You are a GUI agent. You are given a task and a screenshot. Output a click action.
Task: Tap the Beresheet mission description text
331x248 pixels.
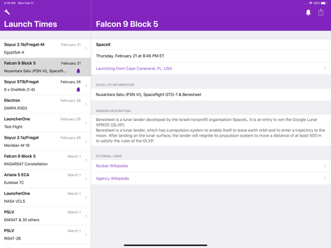pyautogui.click(x=211, y=130)
